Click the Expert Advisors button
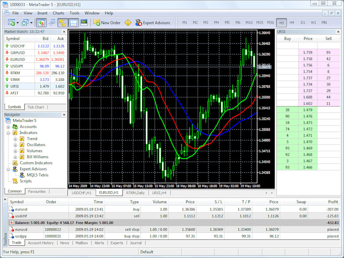This screenshot has height=258, width=344. click(x=152, y=23)
